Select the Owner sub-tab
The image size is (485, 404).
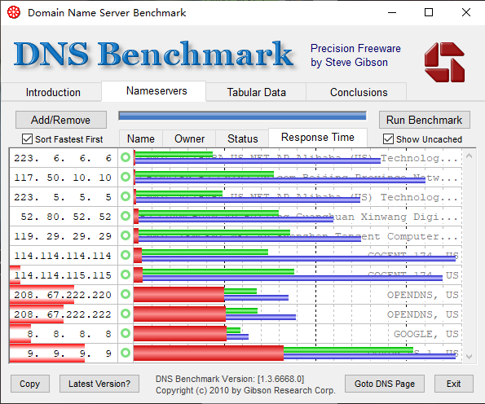click(189, 138)
